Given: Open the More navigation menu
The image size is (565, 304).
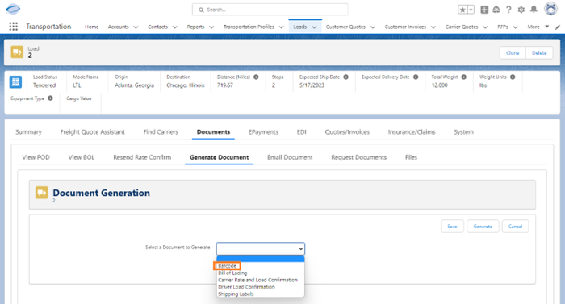Looking at the screenshot, I should [538, 27].
